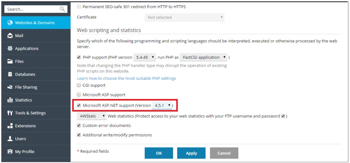Click the magnifier icon in search box
Screen dimensions: 350x163
point(62,9)
